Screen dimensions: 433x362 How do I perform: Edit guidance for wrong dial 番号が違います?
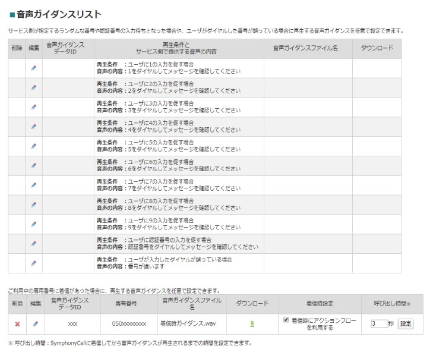[x=34, y=263]
